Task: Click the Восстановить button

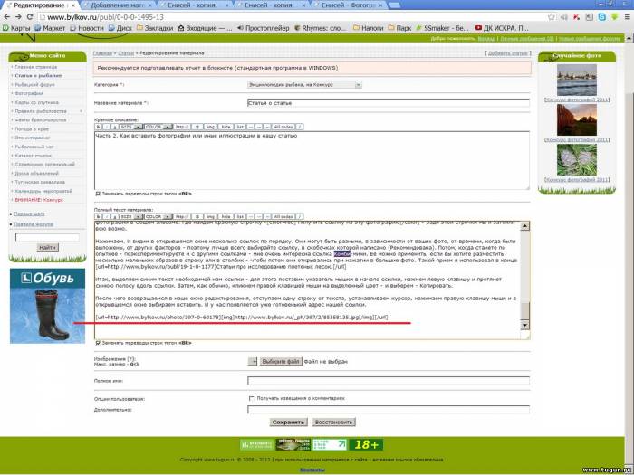Action: point(334,423)
